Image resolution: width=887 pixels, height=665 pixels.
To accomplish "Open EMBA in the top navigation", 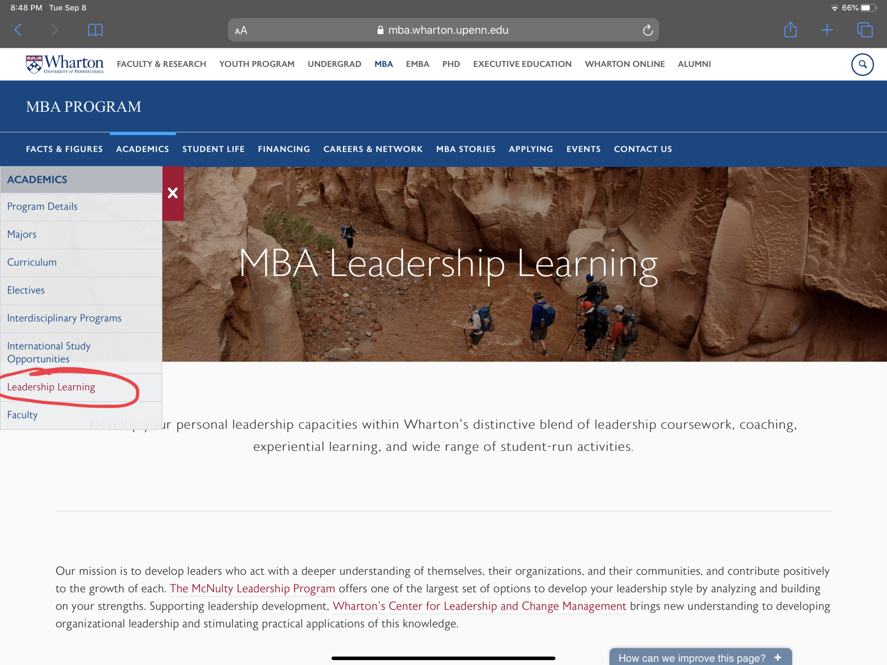I will (x=418, y=64).
